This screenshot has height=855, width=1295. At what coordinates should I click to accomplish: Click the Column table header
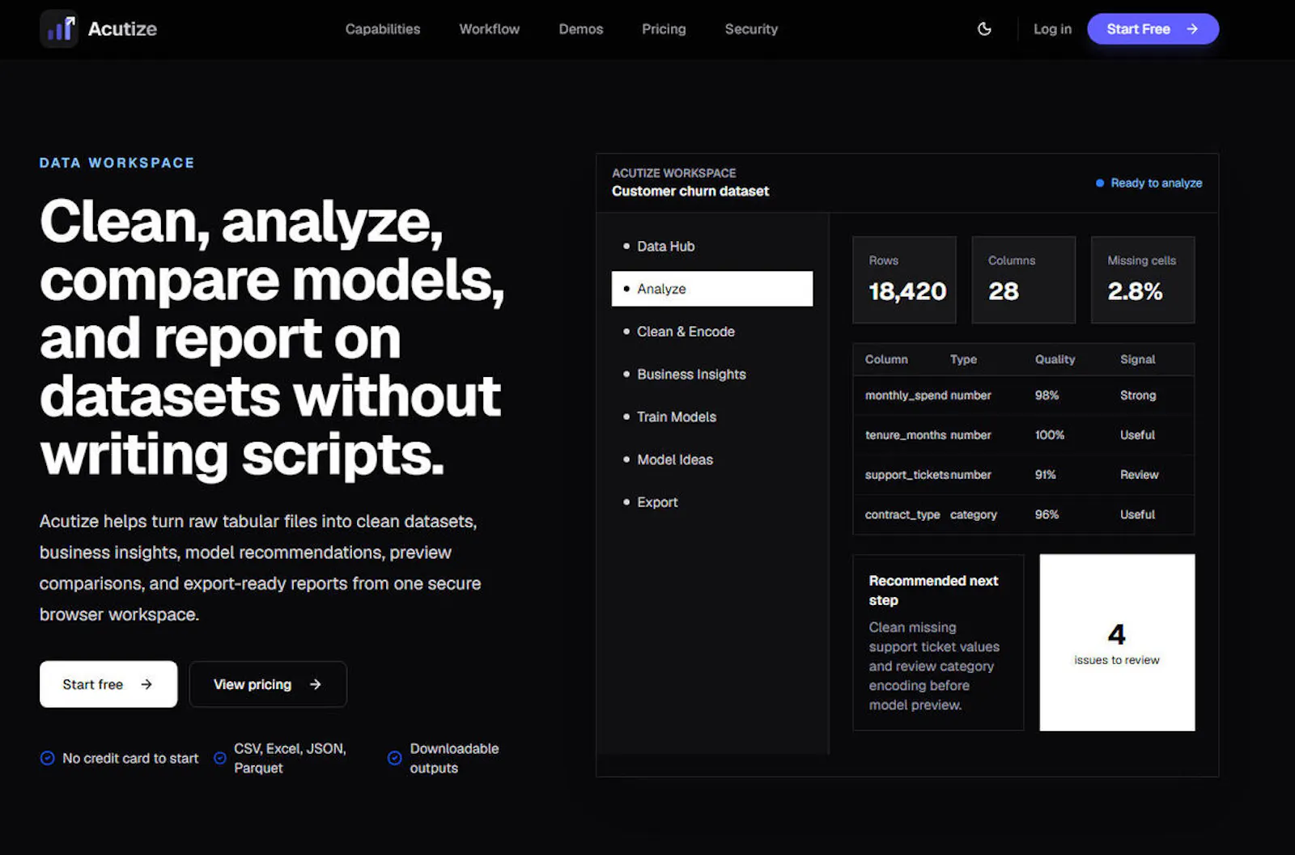[x=886, y=359]
